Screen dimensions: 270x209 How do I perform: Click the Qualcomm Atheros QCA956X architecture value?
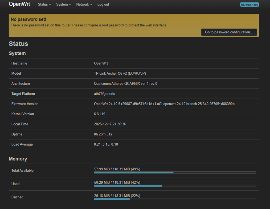coord(125,84)
